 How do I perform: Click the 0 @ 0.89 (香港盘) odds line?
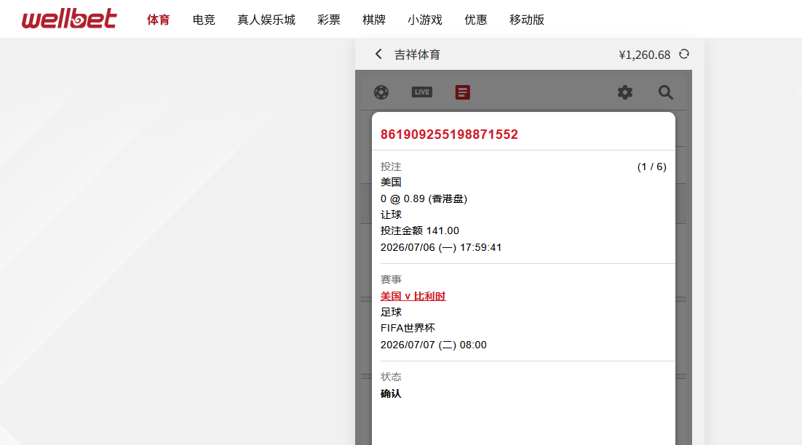[x=424, y=199]
